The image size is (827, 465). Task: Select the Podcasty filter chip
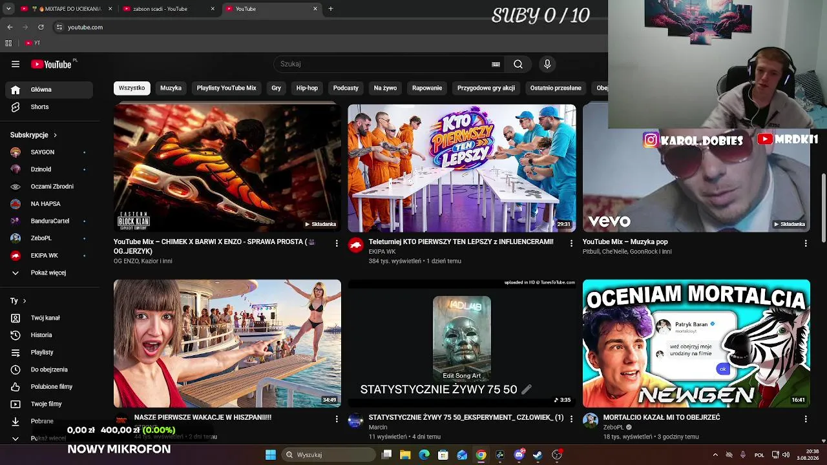346,88
